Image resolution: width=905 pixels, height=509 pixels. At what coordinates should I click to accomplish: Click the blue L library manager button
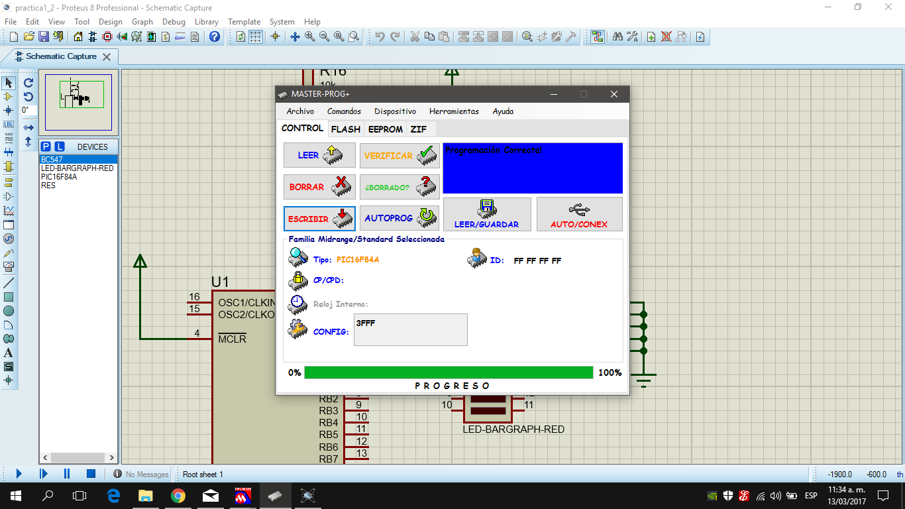[x=59, y=146]
